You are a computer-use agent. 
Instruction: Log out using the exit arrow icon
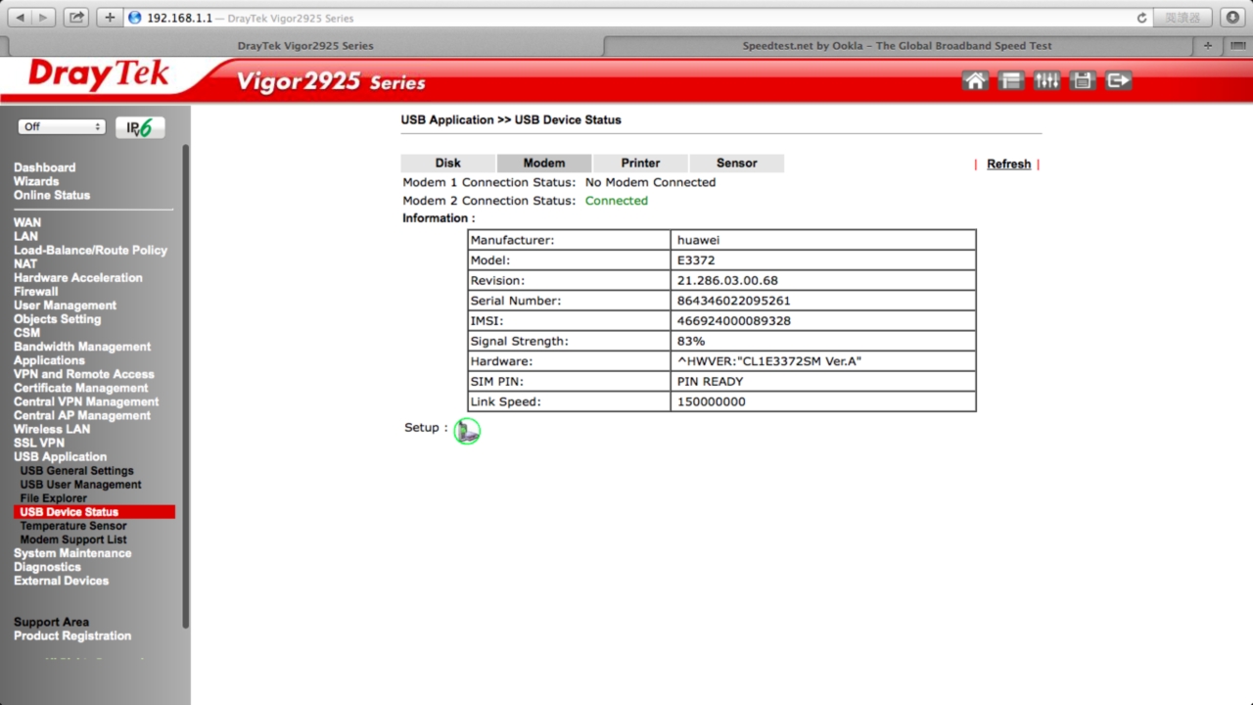[x=1119, y=80]
